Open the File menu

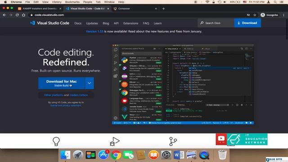click(x=27, y=2)
